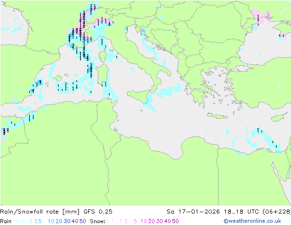Open the ©weatheronline.co.uk link

(252, 221)
